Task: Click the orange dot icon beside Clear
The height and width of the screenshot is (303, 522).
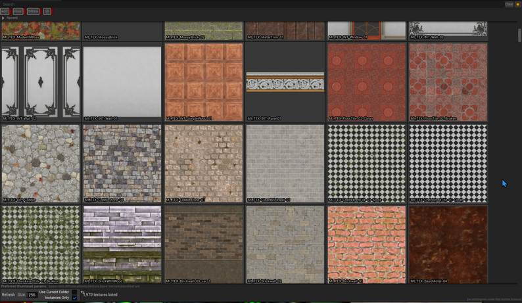Action: click(x=517, y=5)
